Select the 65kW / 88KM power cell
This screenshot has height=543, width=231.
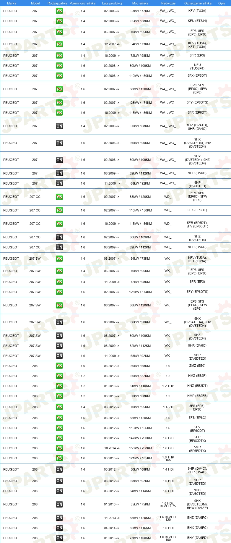140,21
